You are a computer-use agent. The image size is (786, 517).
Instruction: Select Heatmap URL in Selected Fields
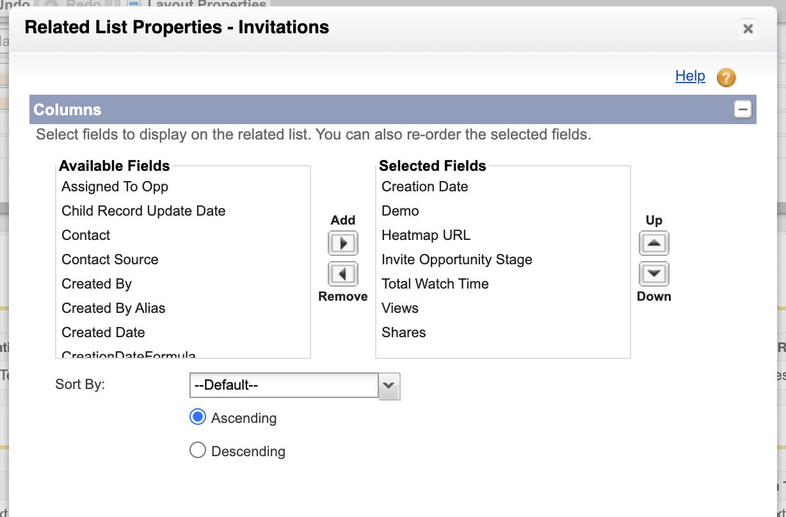click(x=426, y=235)
